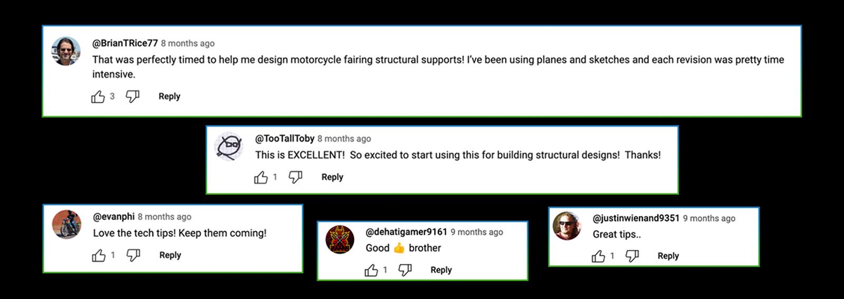Click the @evanphi motorcycle avatar
Viewport: 844px width, 299px height.
[x=67, y=224]
